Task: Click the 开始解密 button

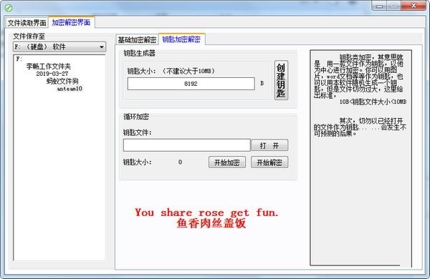Action: (x=269, y=162)
